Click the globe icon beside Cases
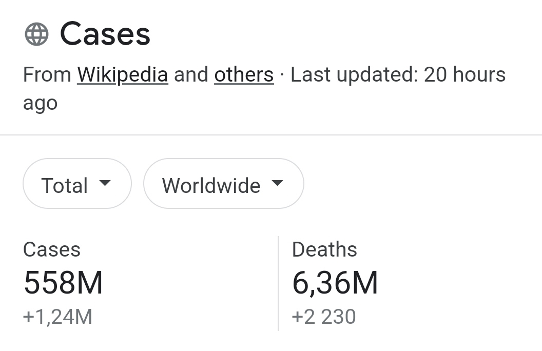 (36, 35)
